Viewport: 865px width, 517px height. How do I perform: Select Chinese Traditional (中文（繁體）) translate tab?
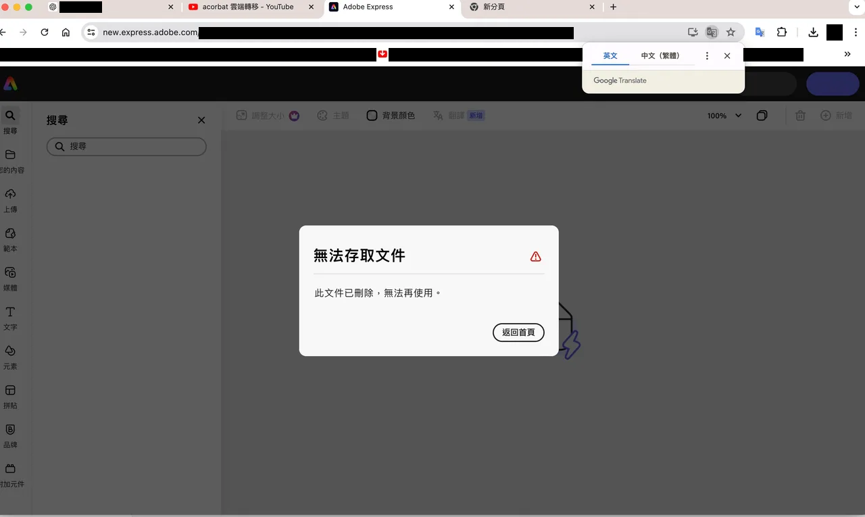click(x=660, y=56)
